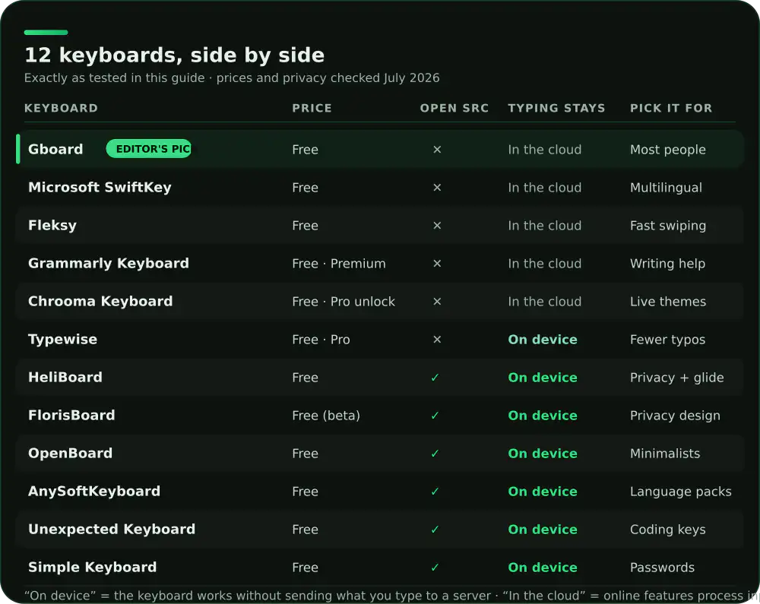Viewport: 760px width, 604px height.
Task: Select the OpenBoard keyboard name
Action: (70, 454)
